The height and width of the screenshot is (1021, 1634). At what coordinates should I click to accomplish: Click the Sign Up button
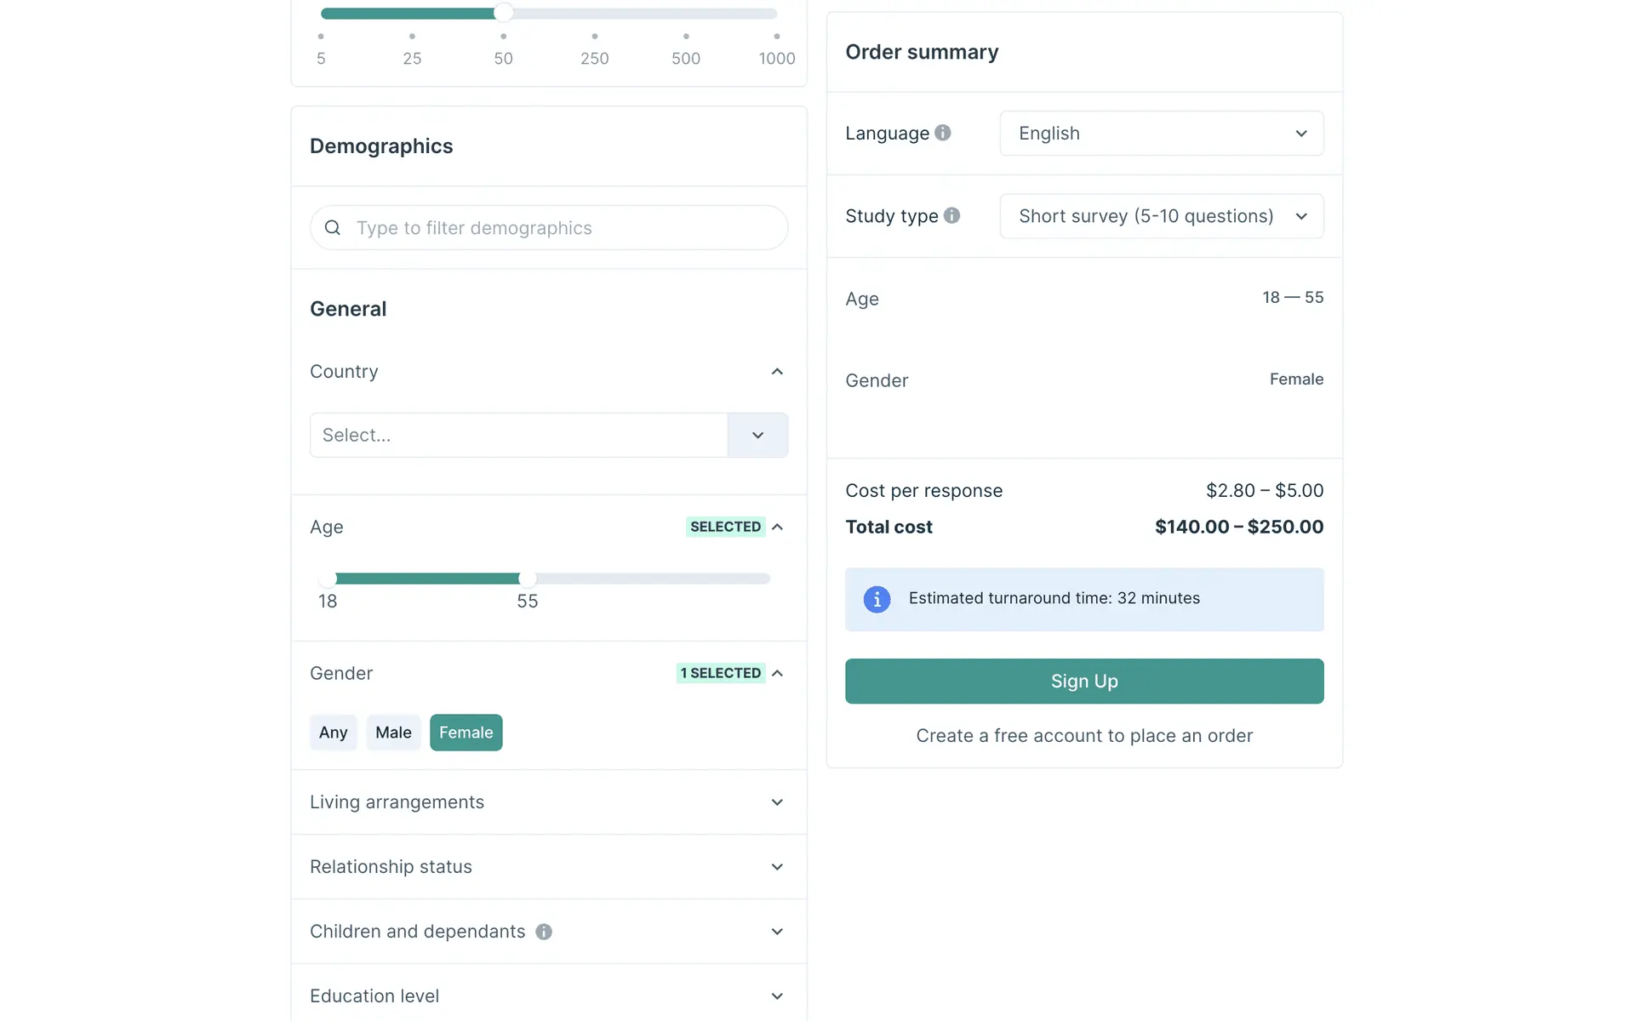point(1084,682)
